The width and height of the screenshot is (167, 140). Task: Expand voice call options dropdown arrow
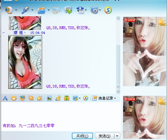click(32, 10)
